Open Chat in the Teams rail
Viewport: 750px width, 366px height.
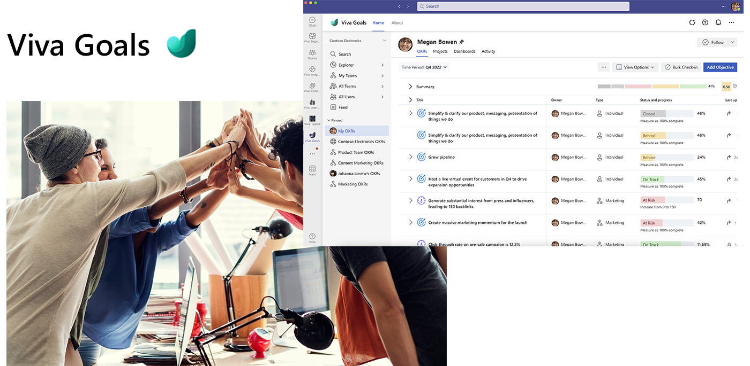[x=312, y=21]
